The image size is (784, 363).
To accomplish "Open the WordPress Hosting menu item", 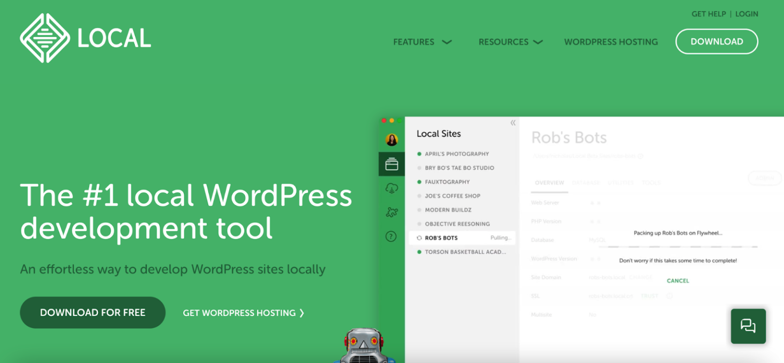I will click(611, 42).
